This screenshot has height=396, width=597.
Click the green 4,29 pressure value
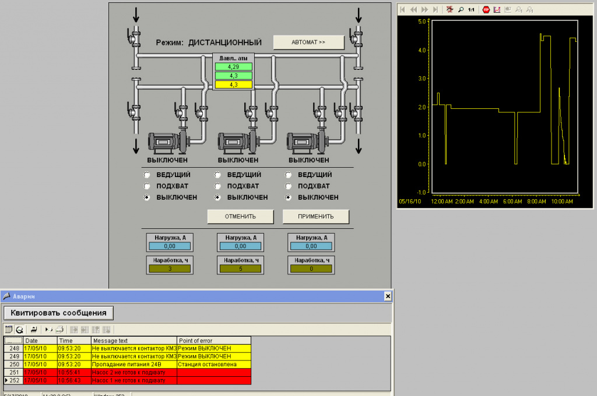coord(233,67)
